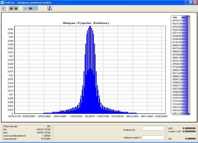Click the y-axis label 0,02

pyautogui.click(x=11, y=75)
